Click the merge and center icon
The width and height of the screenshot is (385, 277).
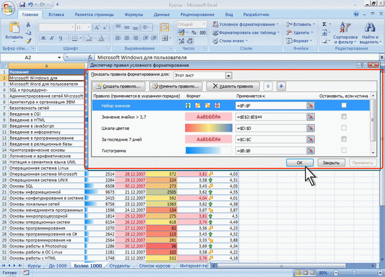pos(165,38)
